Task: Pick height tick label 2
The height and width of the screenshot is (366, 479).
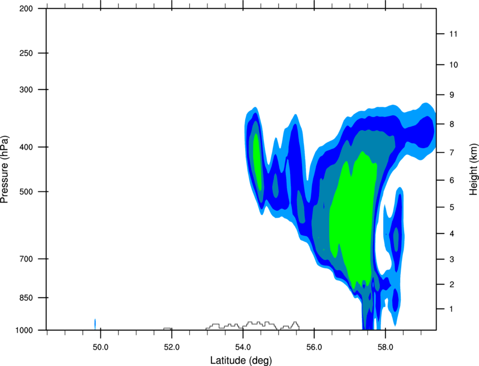Action: (x=451, y=284)
